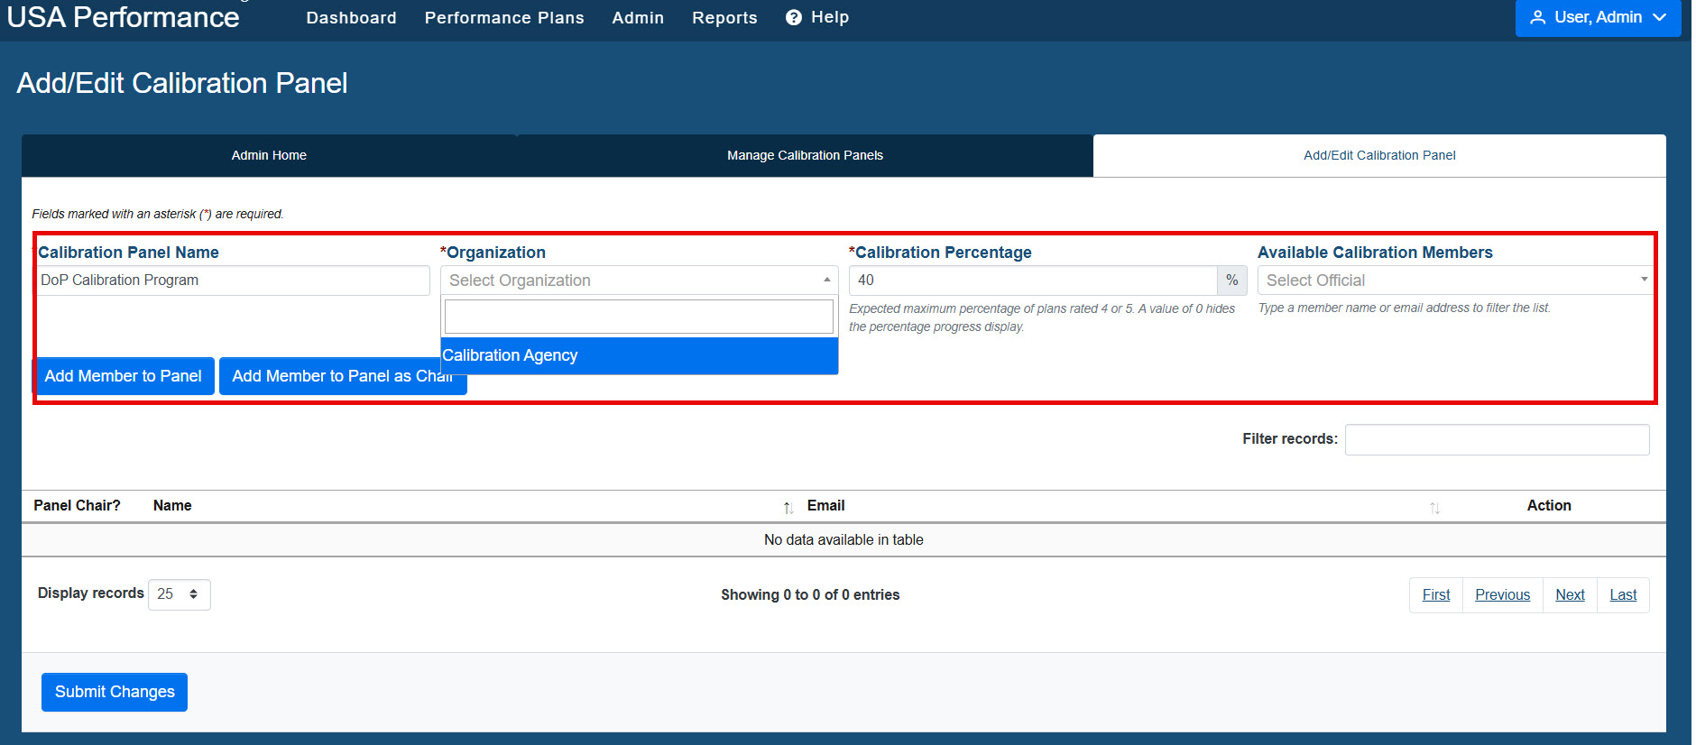Go to the Previous page
1696x745 pixels.
1503,595
